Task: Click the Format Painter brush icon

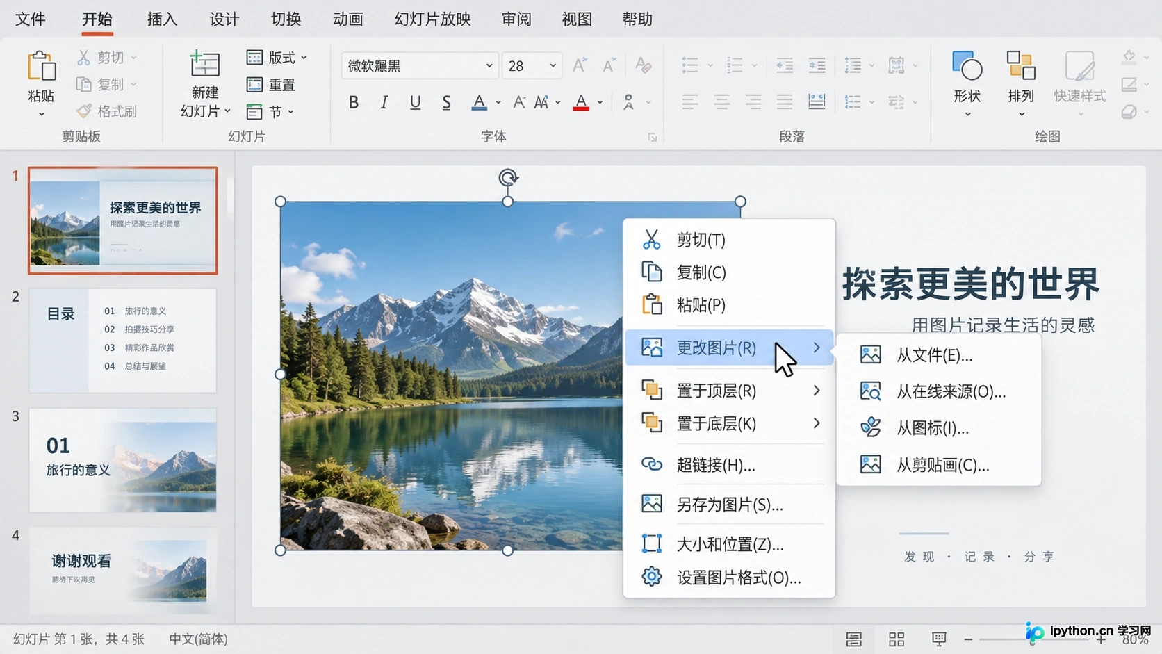Action: [84, 111]
